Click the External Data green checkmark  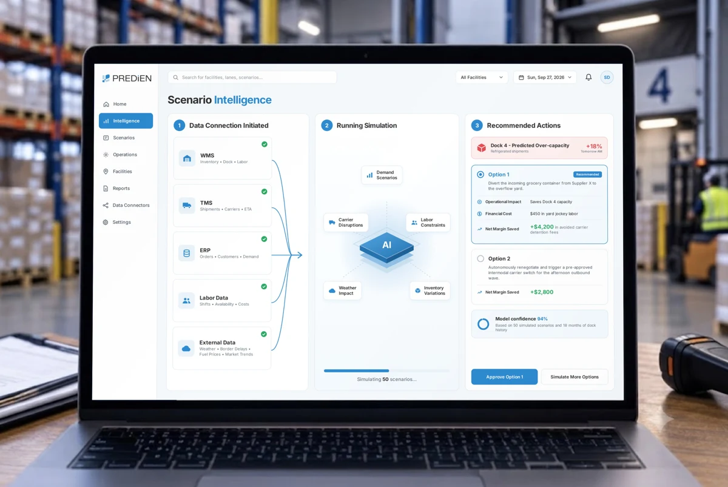(264, 334)
